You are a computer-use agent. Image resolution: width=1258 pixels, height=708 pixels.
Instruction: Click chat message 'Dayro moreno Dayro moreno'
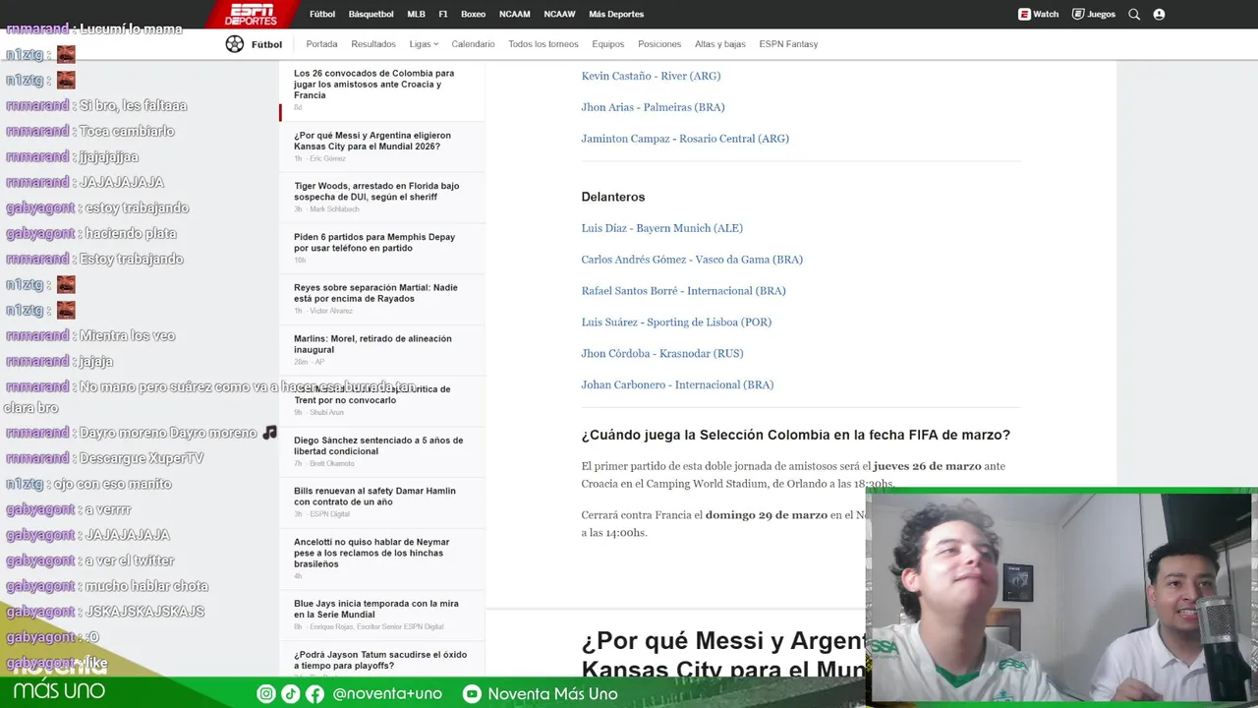[x=168, y=433]
